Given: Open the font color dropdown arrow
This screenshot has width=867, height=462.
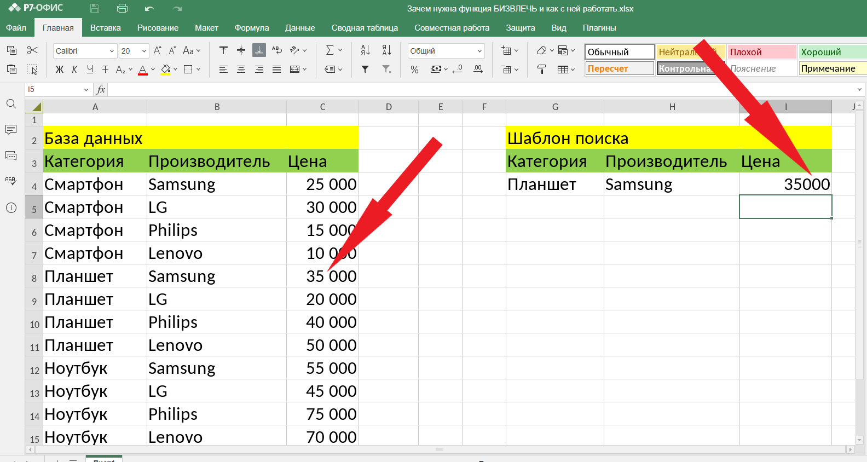Looking at the screenshot, I should pos(153,70).
